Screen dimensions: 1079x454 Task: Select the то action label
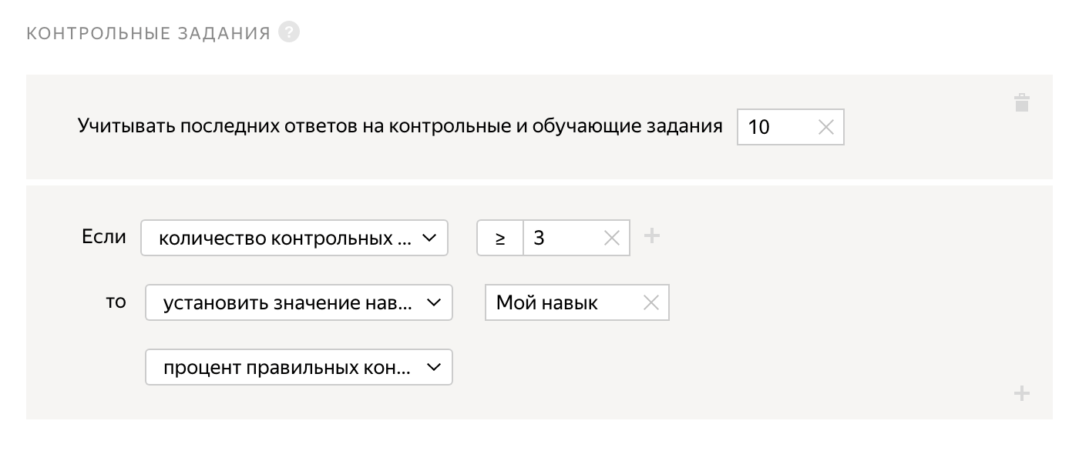(x=116, y=302)
